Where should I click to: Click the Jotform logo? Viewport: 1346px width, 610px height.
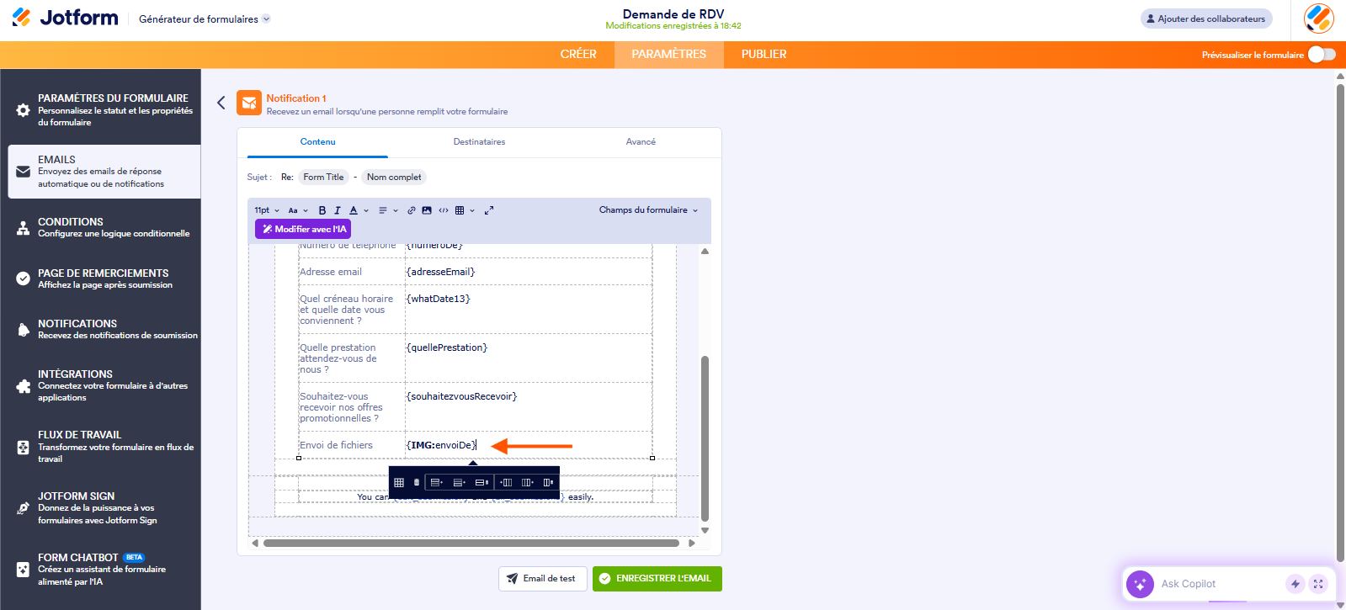(65, 18)
